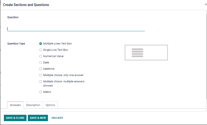Click Save & New button
Viewport: 207px width, 125px height.
coord(38,118)
